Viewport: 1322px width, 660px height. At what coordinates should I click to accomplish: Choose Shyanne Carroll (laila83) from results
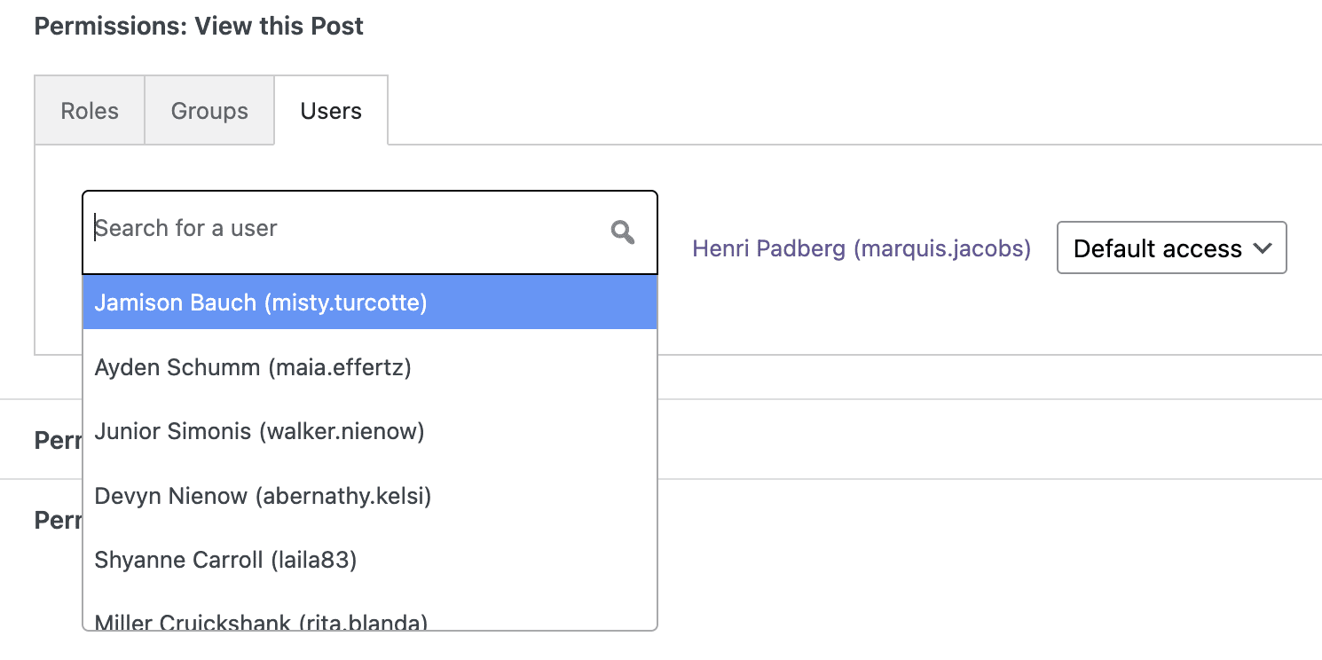(x=225, y=561)
